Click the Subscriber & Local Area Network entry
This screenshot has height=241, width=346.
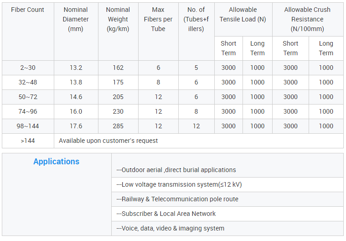point(166,214)
